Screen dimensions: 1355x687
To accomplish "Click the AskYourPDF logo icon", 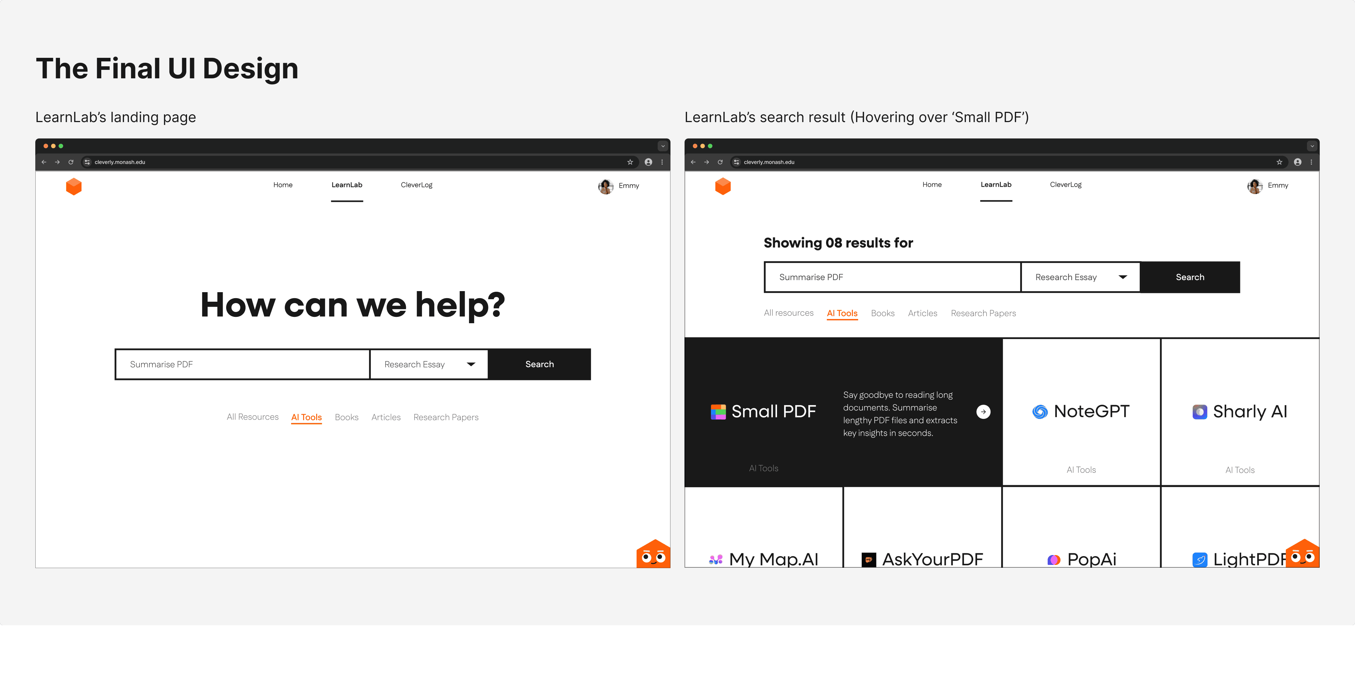I will (868, 560).
